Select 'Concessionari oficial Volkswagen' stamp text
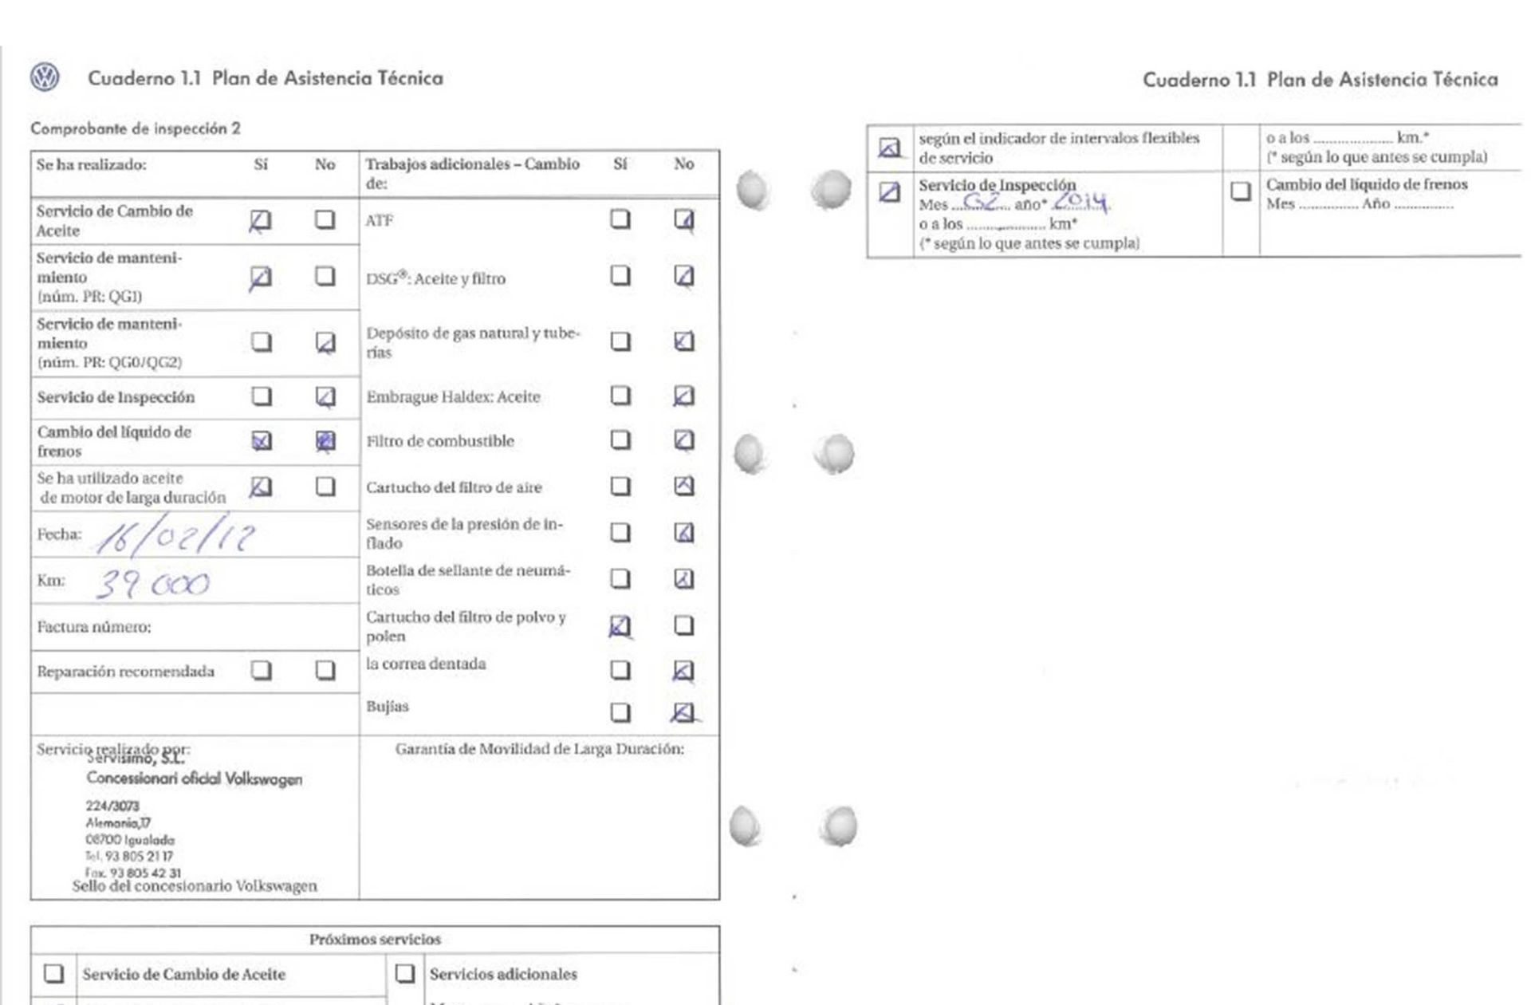Viewport: 1531px width, 1005px height. (195, 778)
